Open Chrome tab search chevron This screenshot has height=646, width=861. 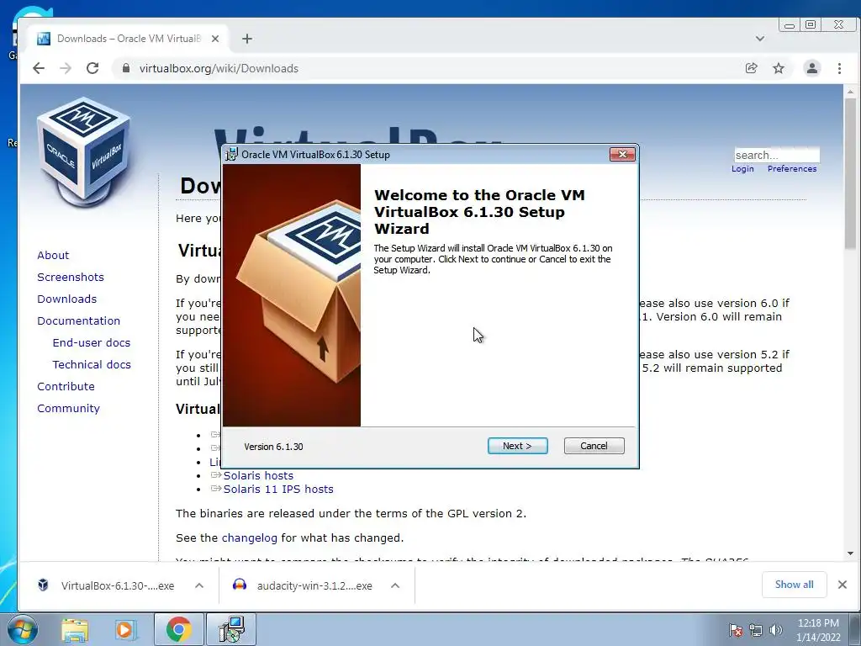coord(760,39)
